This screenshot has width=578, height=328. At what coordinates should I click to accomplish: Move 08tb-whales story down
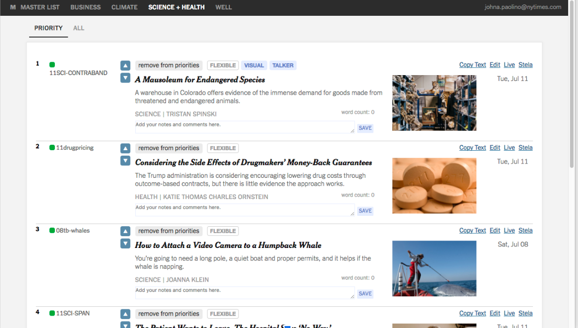point(125,244)
